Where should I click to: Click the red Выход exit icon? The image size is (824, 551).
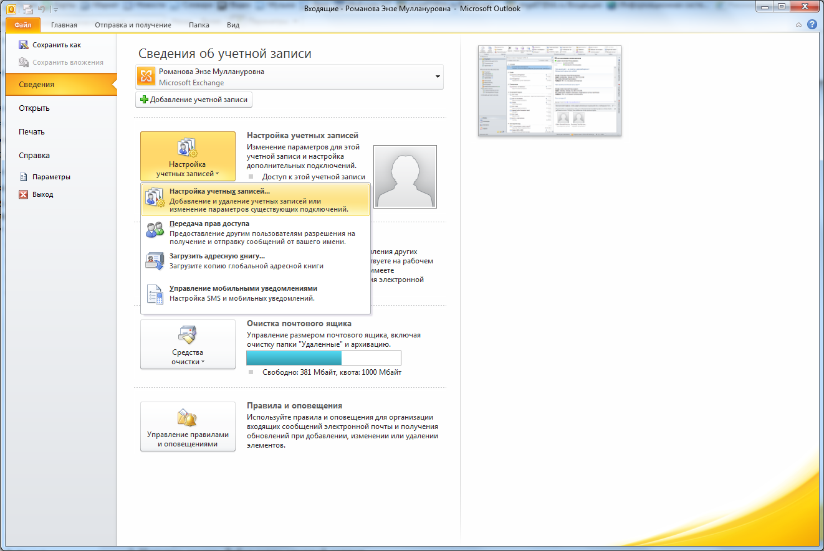(x=24, y=194)
